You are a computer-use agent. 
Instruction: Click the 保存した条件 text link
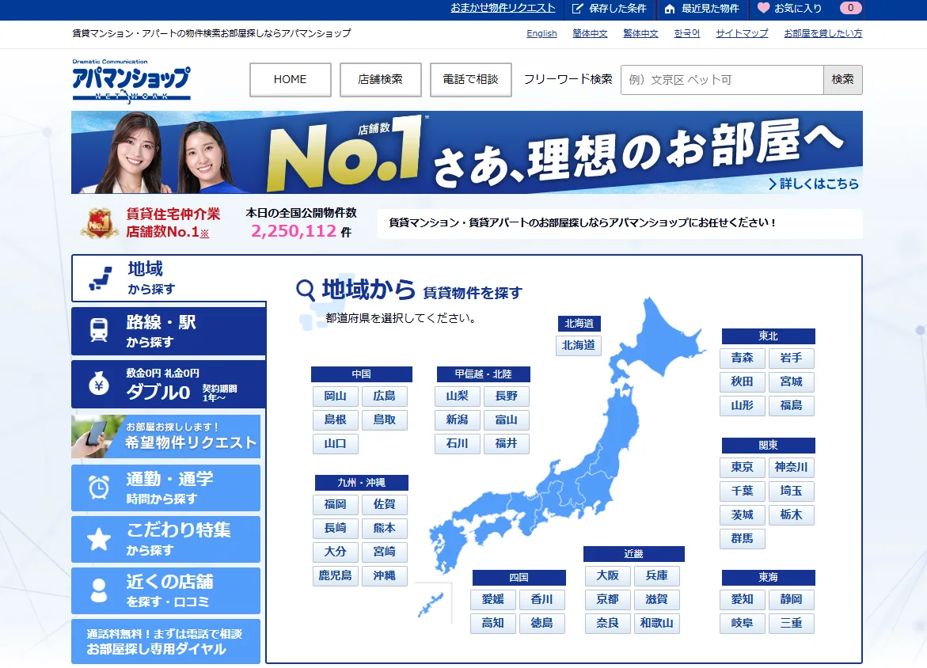coord(617,8)
